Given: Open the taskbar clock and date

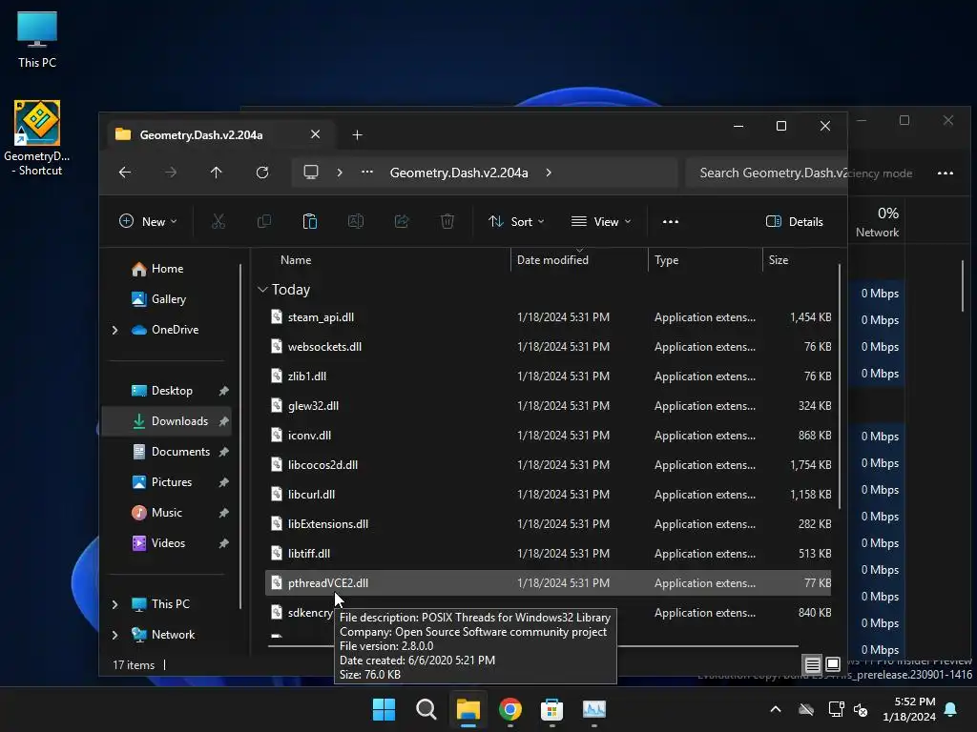Looking at the screenshot, I should coord(909,709).
